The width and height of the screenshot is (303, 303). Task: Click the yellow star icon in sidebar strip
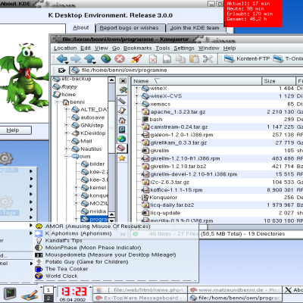pos(122,158)
